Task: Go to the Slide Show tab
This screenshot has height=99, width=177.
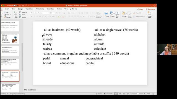Action: (50, 9)
